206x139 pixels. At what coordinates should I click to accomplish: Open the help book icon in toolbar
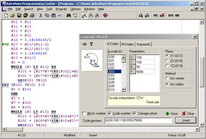(x=105, y=15)
